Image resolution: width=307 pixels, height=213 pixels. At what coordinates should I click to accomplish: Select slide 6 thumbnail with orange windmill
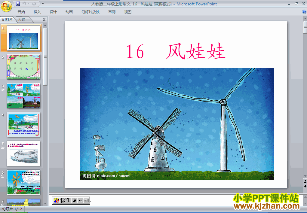pos(23,182)
